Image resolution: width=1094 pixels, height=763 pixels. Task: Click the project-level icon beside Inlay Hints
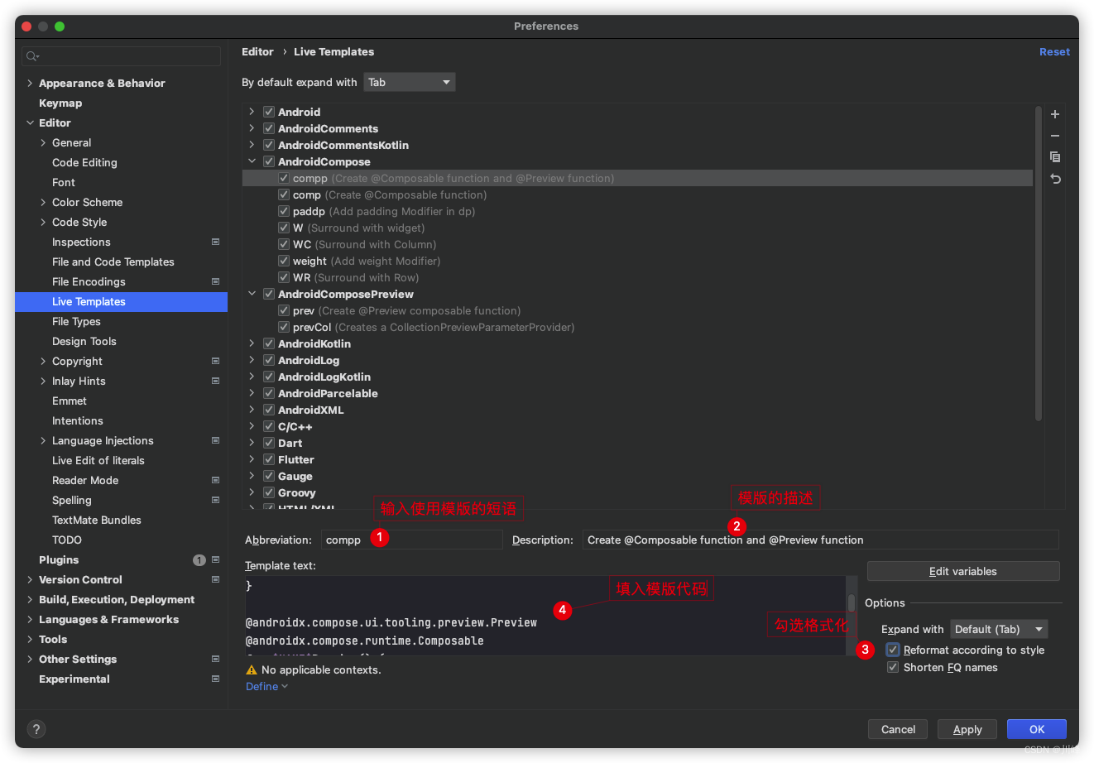click(216, 381)
